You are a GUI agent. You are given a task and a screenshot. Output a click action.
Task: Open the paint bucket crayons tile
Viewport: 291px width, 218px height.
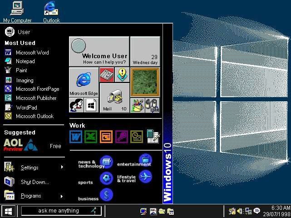(x=138, y=105)
